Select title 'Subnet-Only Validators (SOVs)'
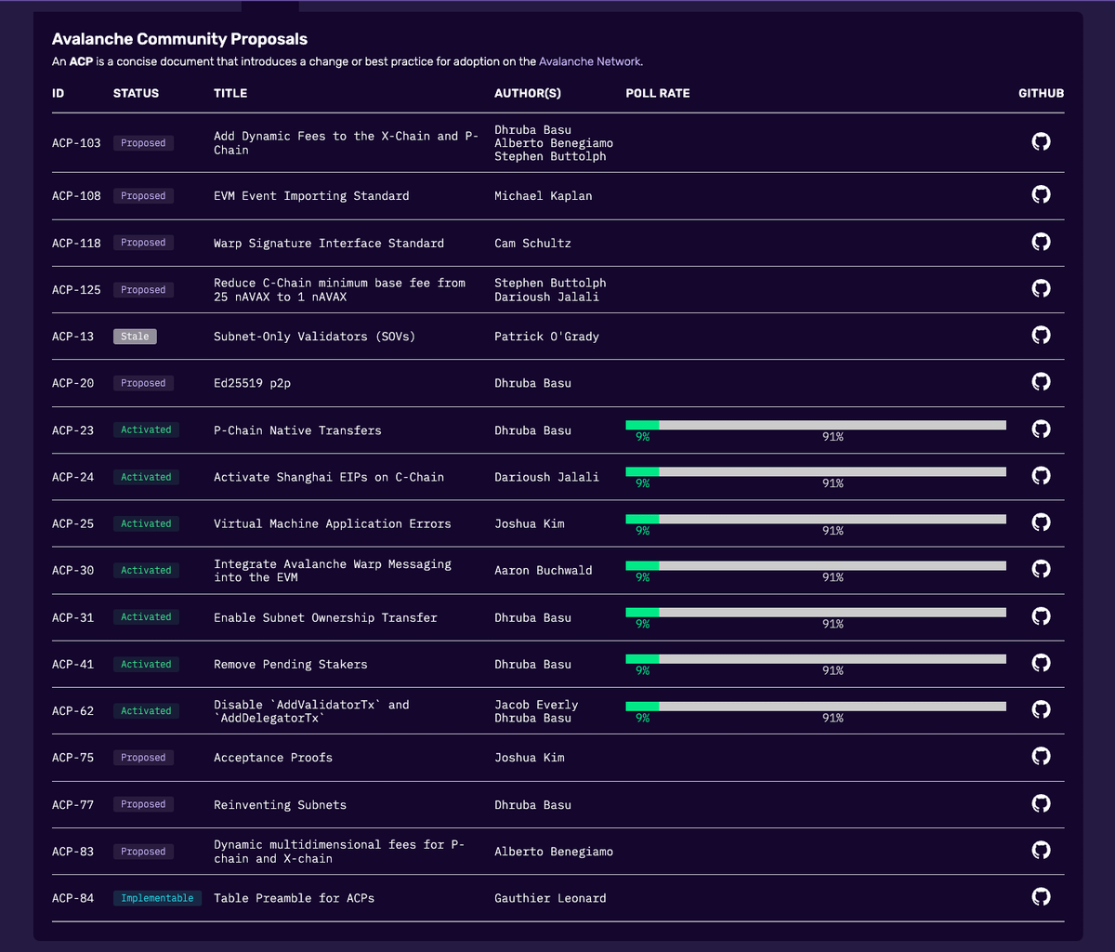The width and height of the screenshot is (1115, 952). 315,337
